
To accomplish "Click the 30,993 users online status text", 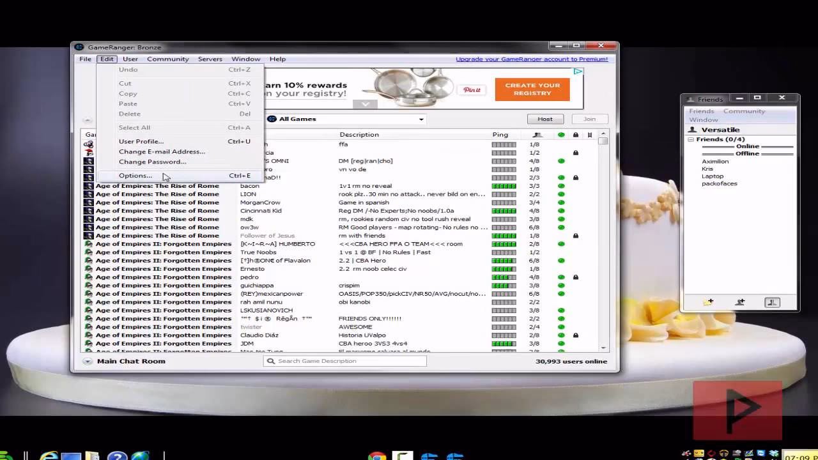I will click(571, 362).
